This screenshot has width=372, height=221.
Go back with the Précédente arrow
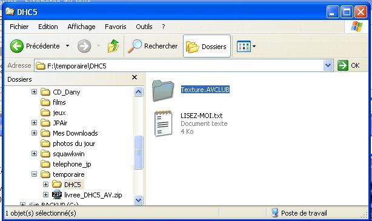tap(16, 46)
